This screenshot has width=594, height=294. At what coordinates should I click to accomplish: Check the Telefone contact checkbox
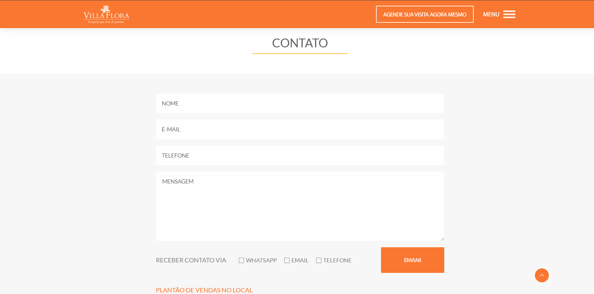pos(319,260)
